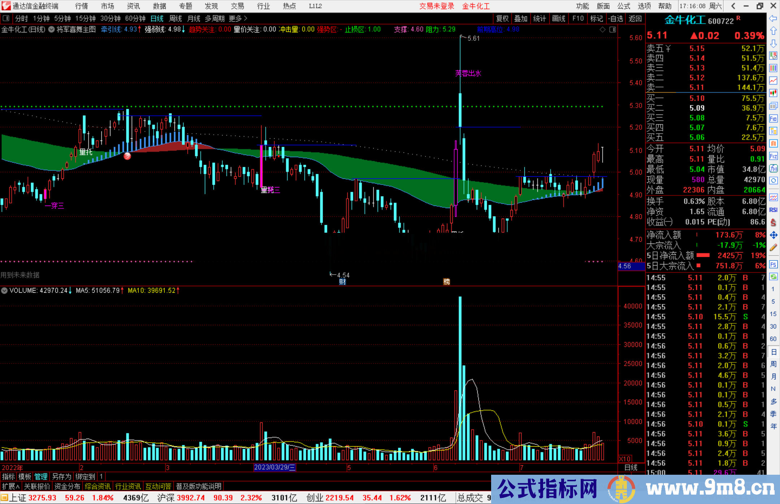The height and width of the screenshot is (504, 780).
Task: Click the green refresh icon in sidebar
Action: coord(773,277)
